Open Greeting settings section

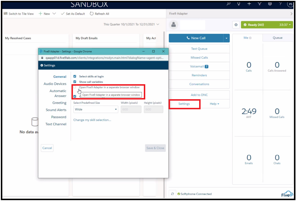point(59,103)
